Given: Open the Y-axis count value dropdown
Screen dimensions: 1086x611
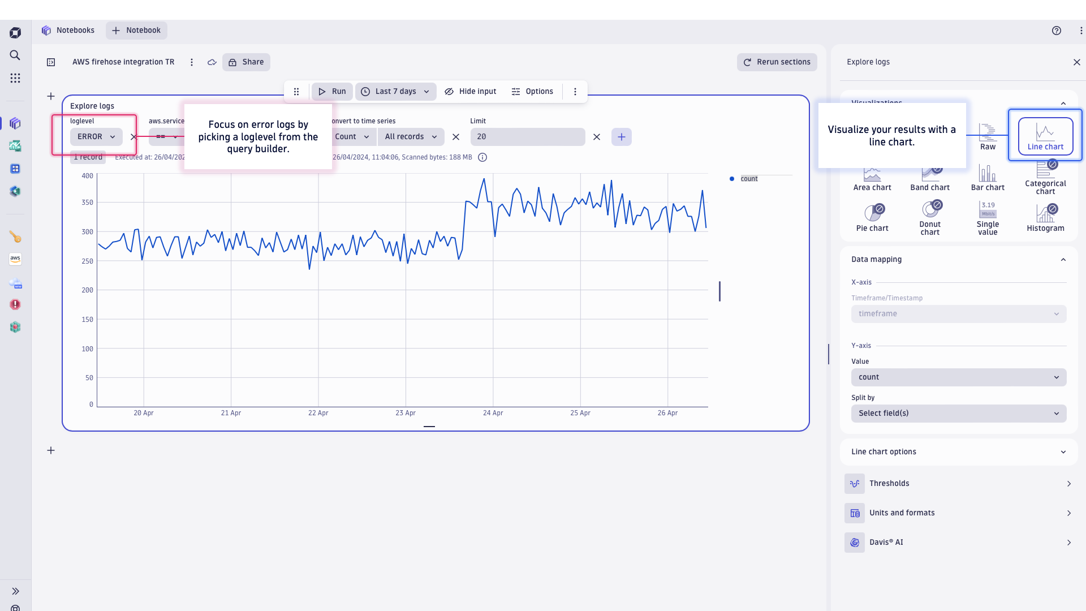Looking at the screenshot, I should pyautogui.click(x=958, y=377).
